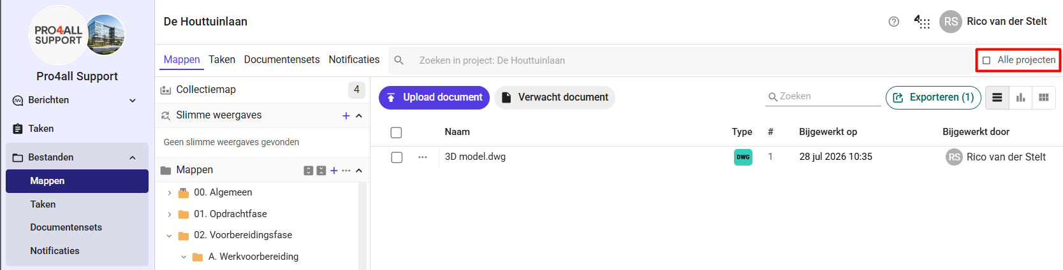The height and width of the screenshot is (270, 1063).
Task: Collapse the 02. Voorbereidingsfase folder
Action: coord(169,236)
